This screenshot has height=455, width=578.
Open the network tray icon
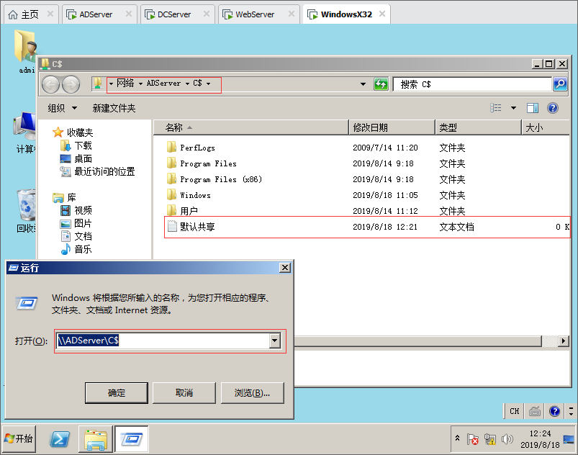tap(490, 439)
